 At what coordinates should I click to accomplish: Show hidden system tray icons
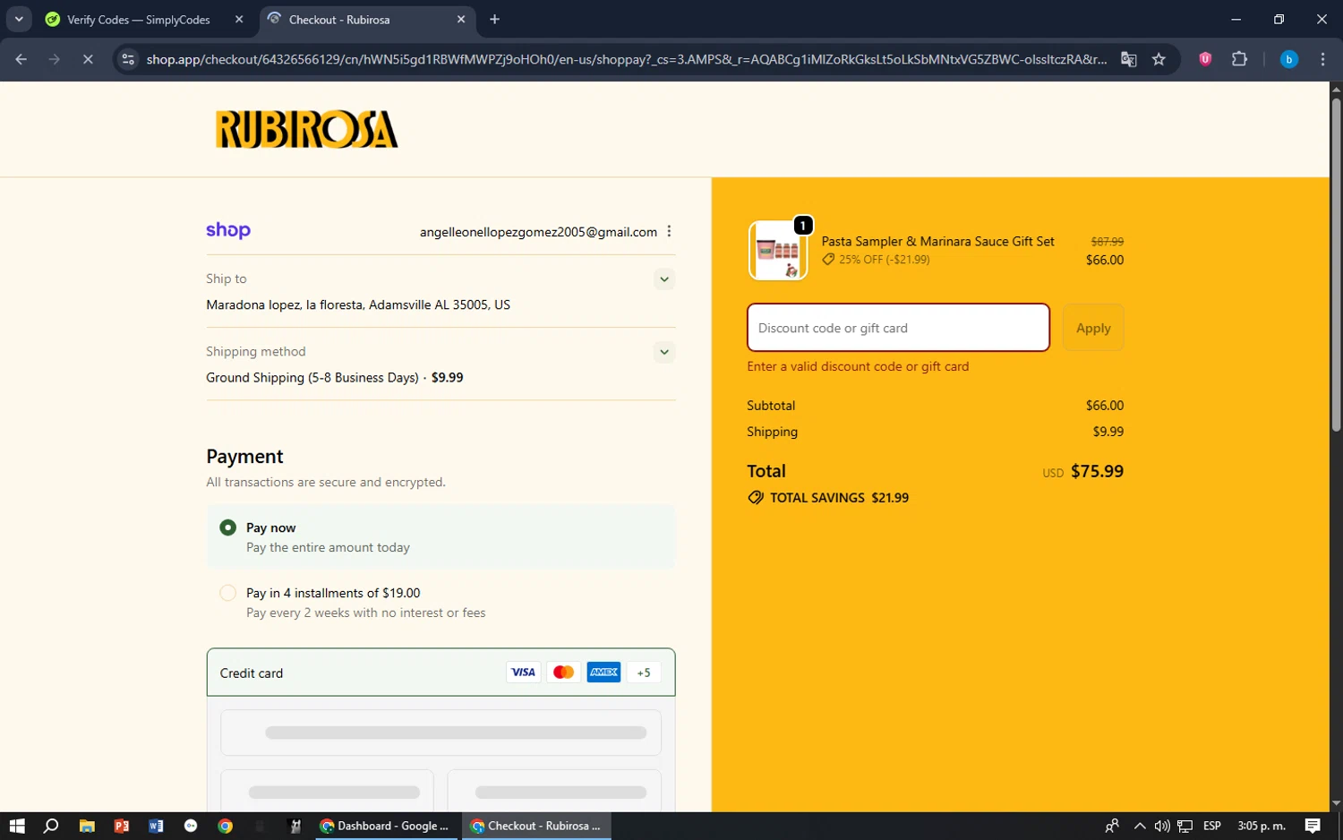[x=1139, y=826]
